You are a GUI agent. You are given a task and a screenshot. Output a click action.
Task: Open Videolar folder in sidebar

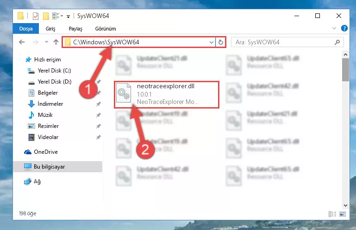pos(48,137)
